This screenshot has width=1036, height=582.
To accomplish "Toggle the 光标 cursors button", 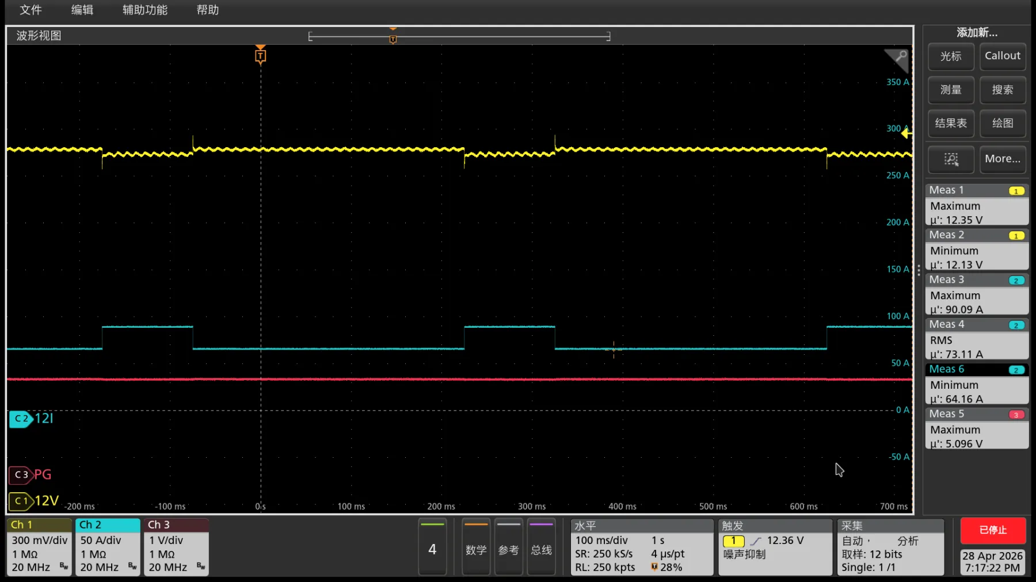I will point(951,56).
